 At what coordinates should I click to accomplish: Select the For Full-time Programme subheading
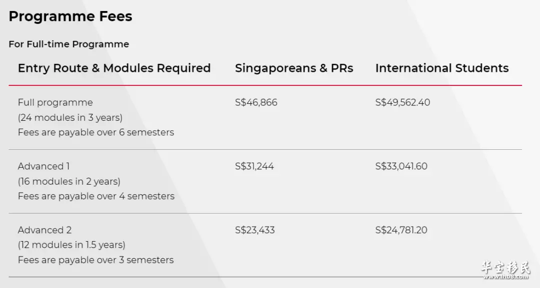tap(69, 44)
